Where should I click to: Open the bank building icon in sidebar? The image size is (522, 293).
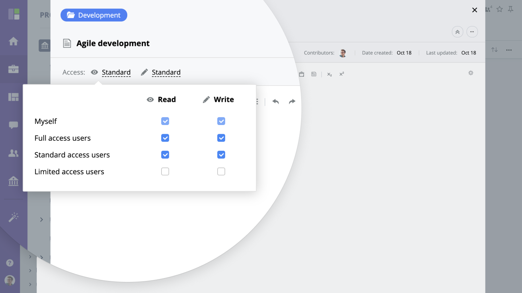point(13,181)
